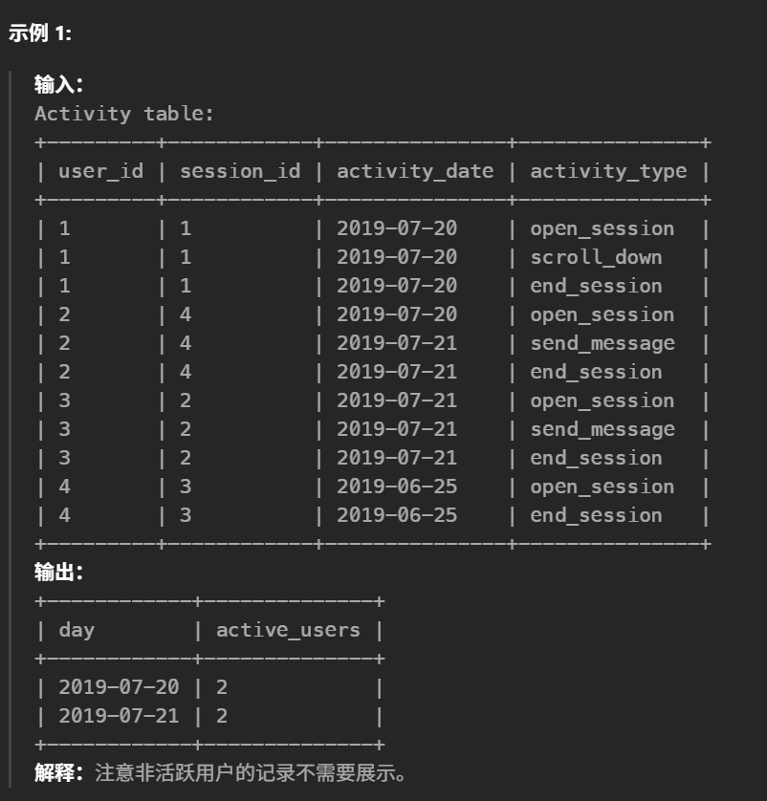This screenshot has width=767, height=801.
Task: Click 2019-06-25 in the open_session row
Action: pos(397,487)
